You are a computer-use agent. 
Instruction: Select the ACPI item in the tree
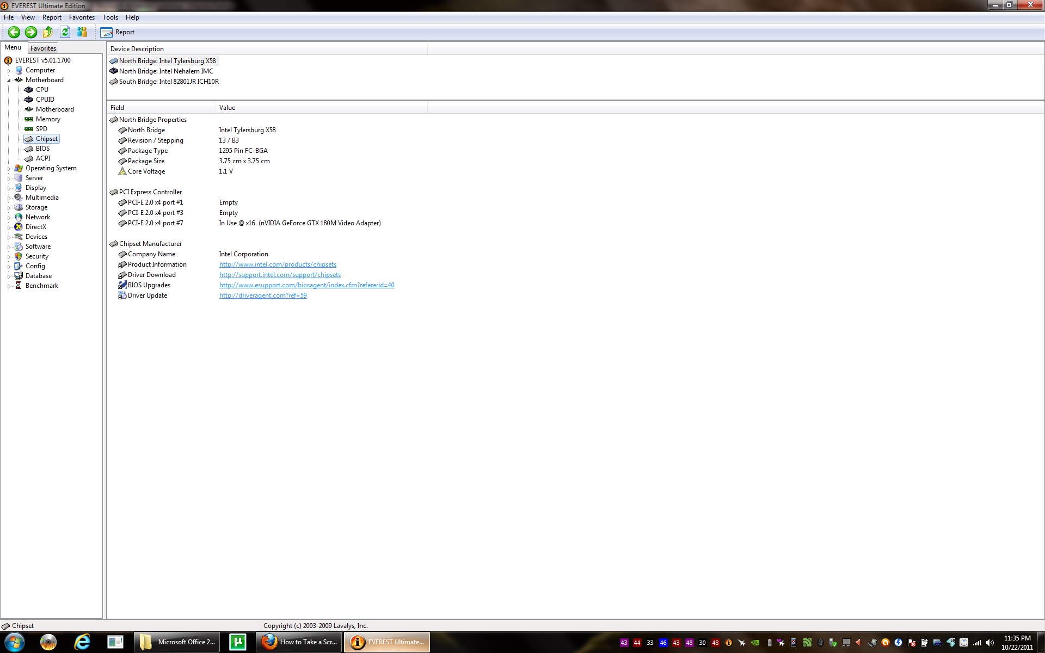click(43, 158)
